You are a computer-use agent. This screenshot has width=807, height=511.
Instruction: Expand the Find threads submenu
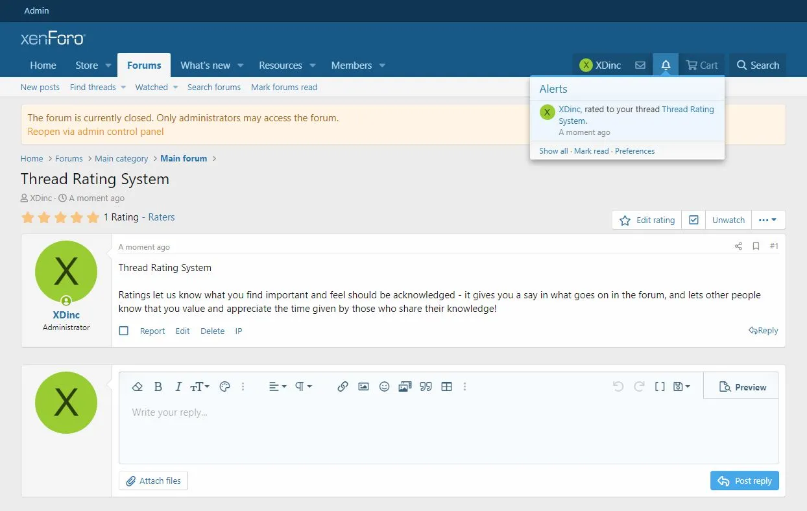click(123, 88)
